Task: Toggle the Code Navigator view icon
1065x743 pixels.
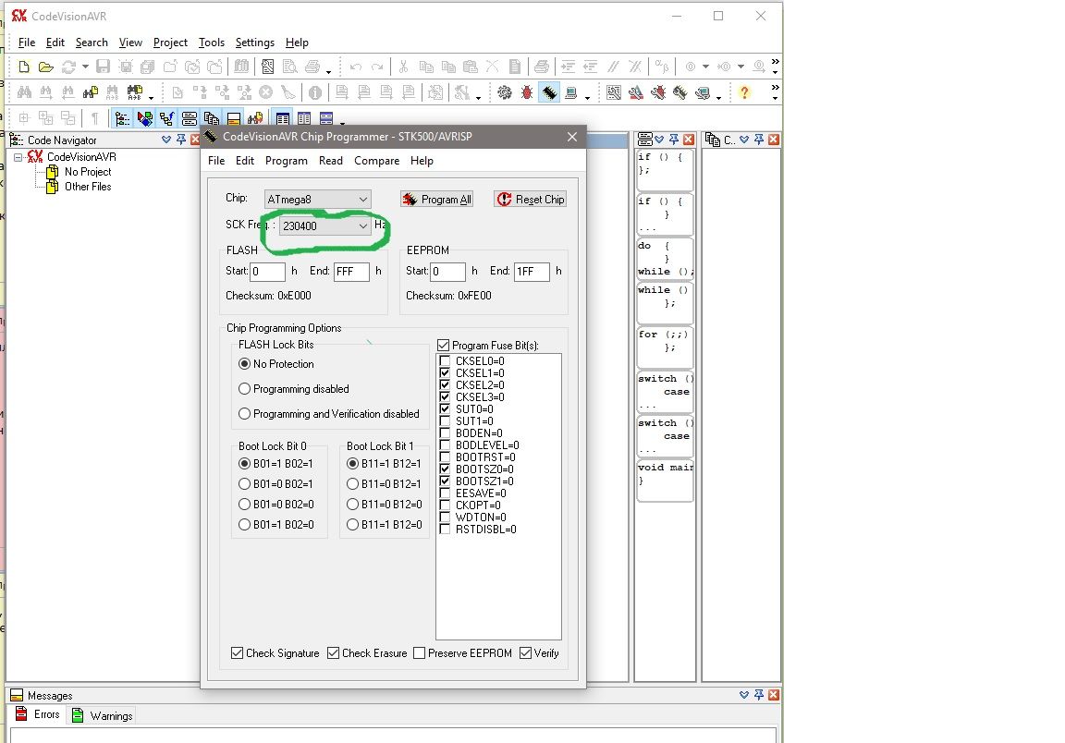Action: click(x=122, y=119)
